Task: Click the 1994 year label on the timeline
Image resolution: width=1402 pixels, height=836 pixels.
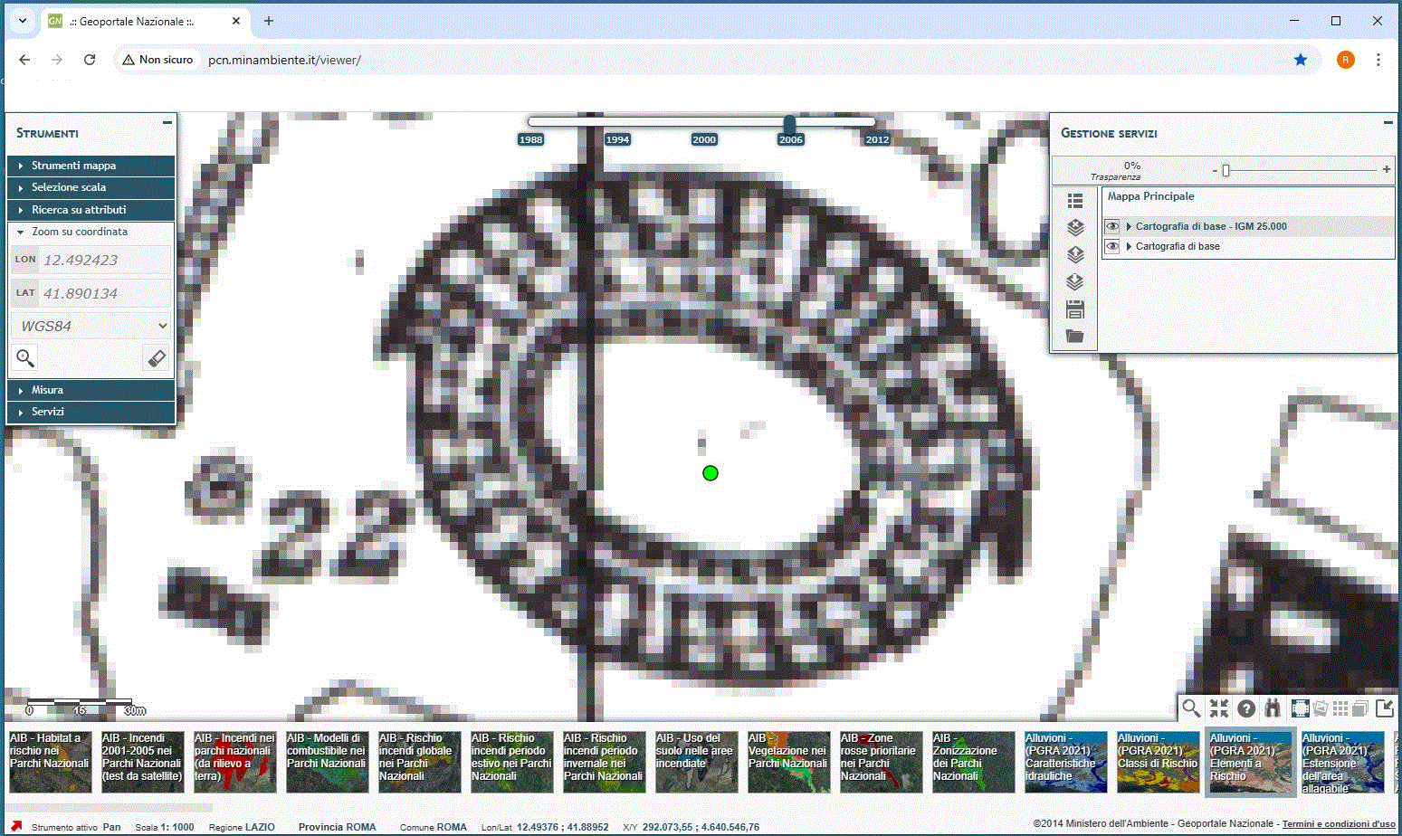Action: tap(617, 139)
